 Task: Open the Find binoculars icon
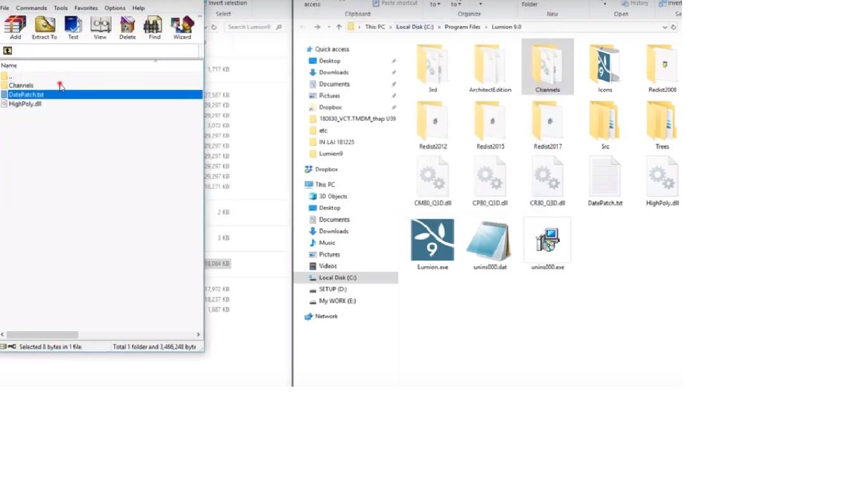point(154,25)
